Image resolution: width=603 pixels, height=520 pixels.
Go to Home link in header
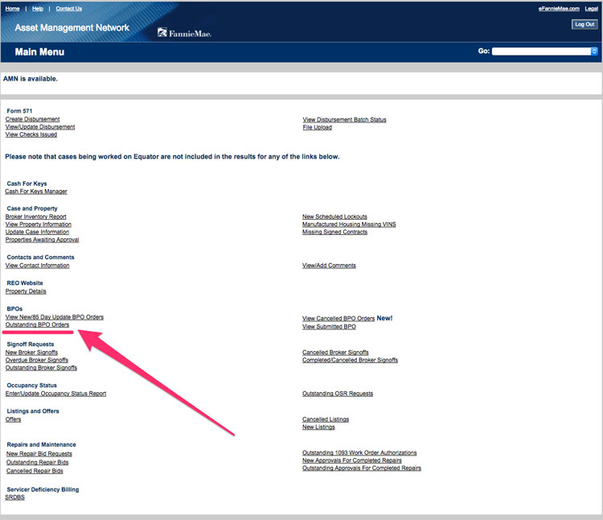[12, 9]
